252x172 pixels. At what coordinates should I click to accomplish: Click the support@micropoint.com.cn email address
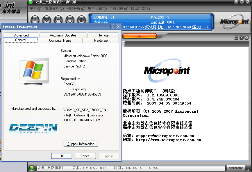(165, 136)
